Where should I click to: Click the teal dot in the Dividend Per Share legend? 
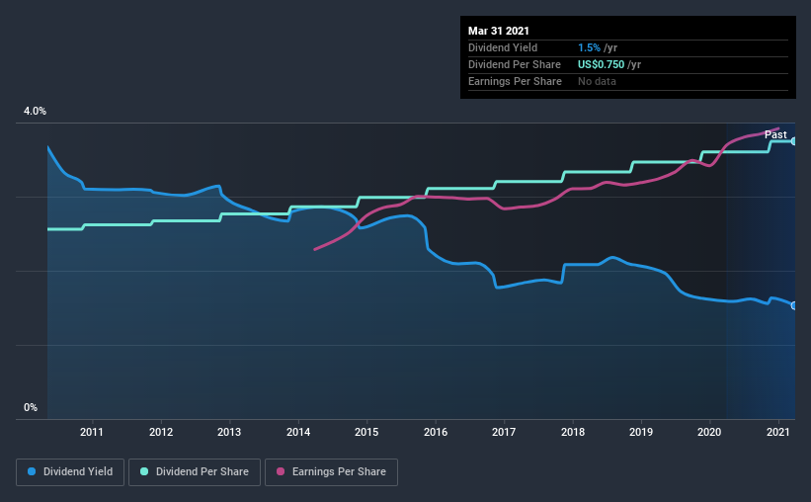pos(144,472)
